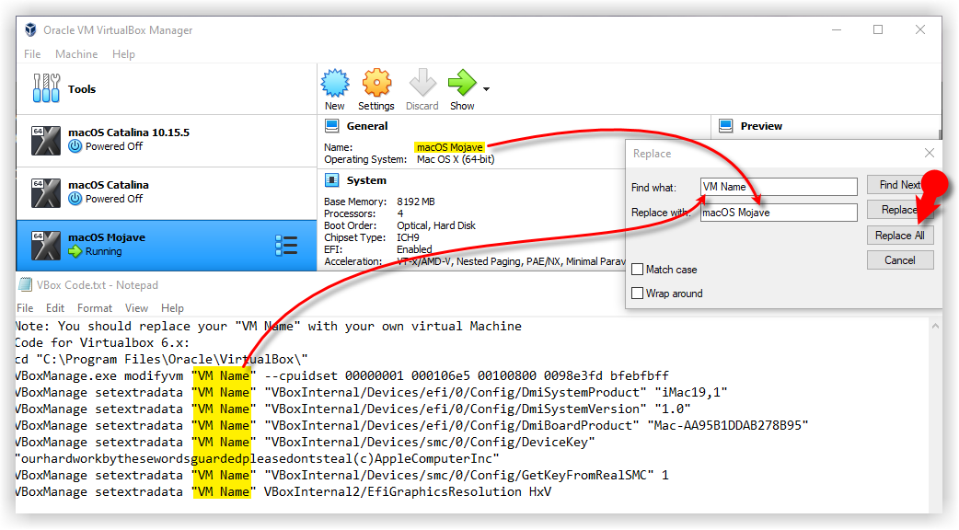Expand the Show button dropdown arrow
This screenshot has height=530, width=959.
pos(486,89)
